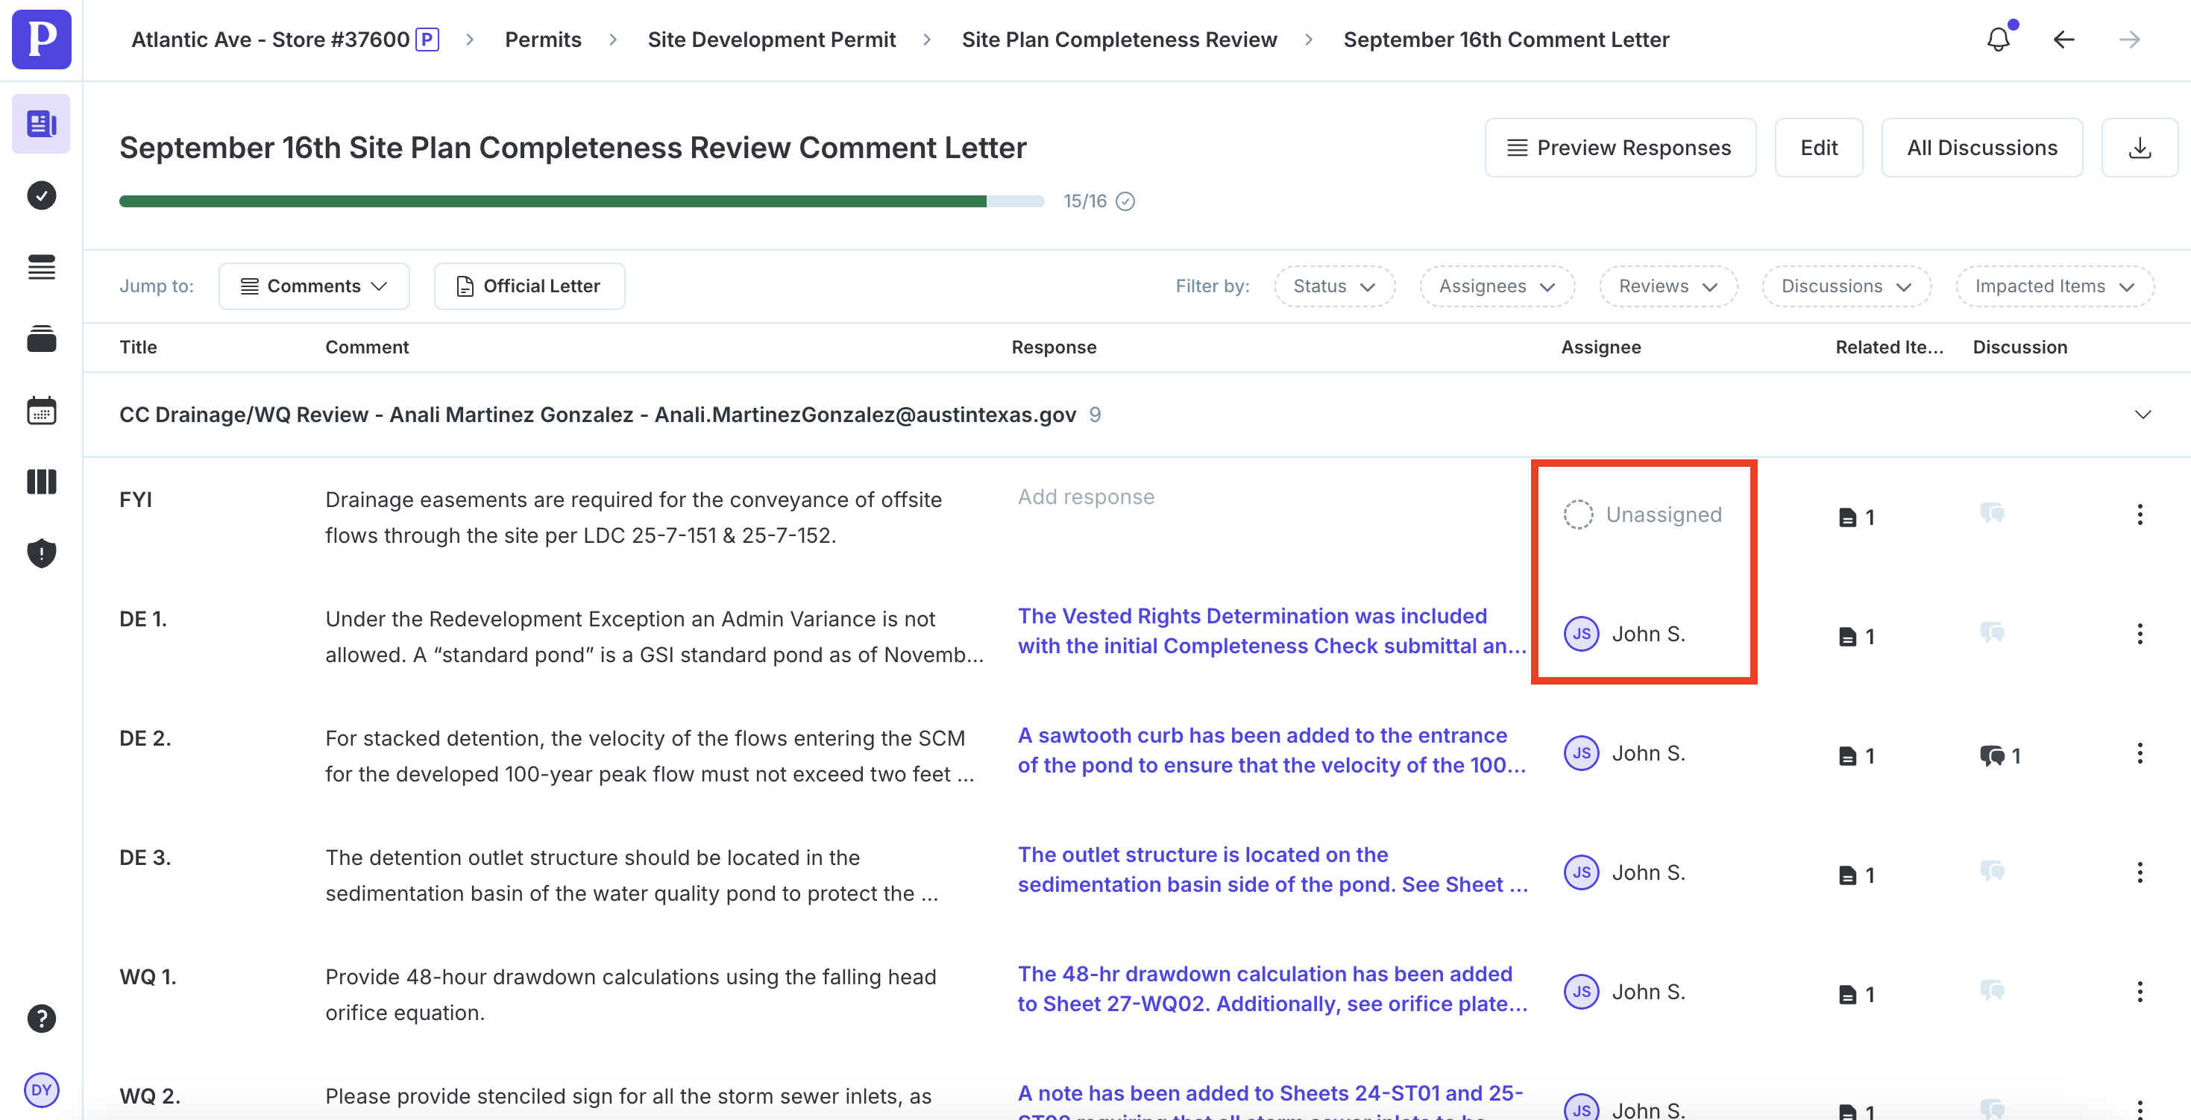The image size is (2191, 1120).
Task: Click the download icon button
Action: click(2139, 148)
